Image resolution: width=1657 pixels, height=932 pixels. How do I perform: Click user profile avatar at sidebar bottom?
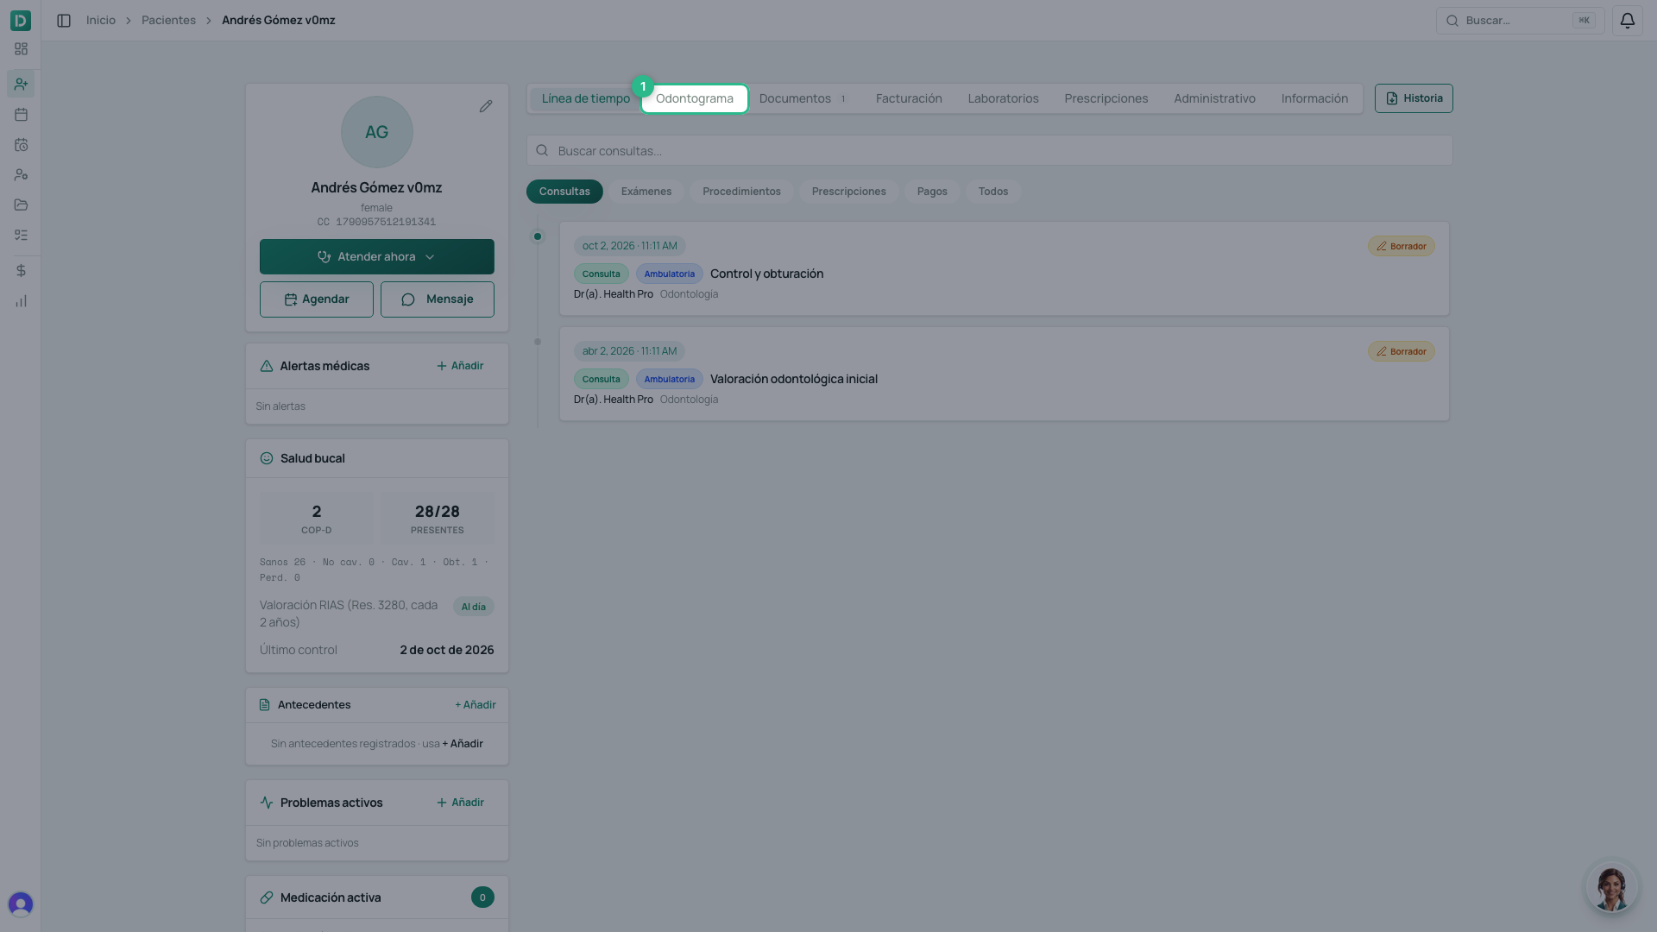click(x=21, y=904)
